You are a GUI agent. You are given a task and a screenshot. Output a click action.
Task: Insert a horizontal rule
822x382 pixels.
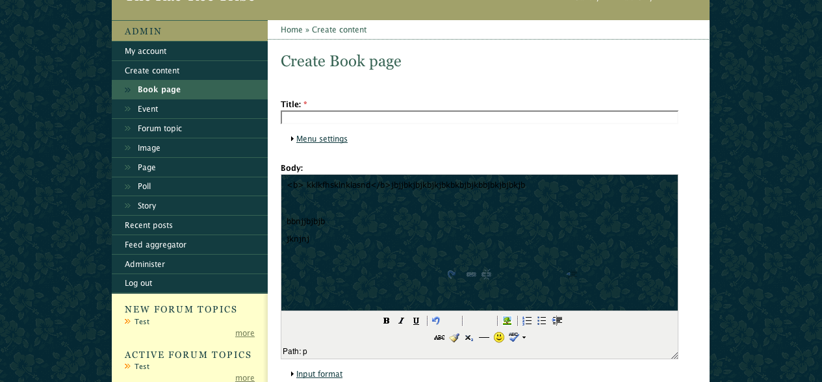pyautogui.click(x=484, y=338)
